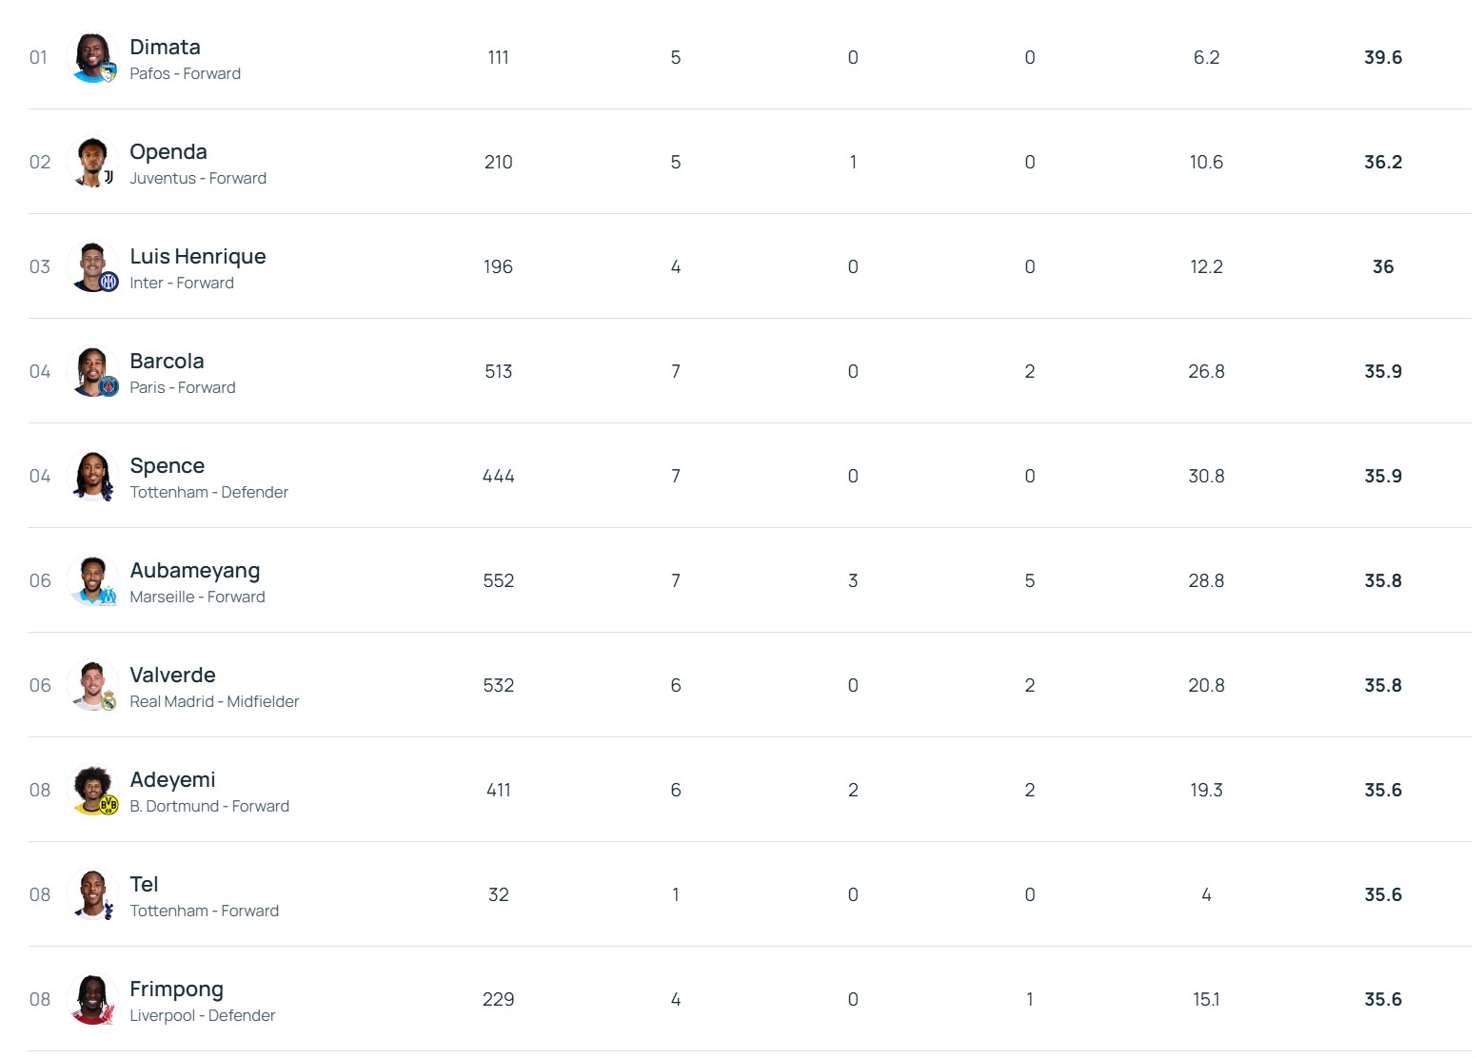Click Aubameyang's Marseille player avatar

tap(93, 581)
